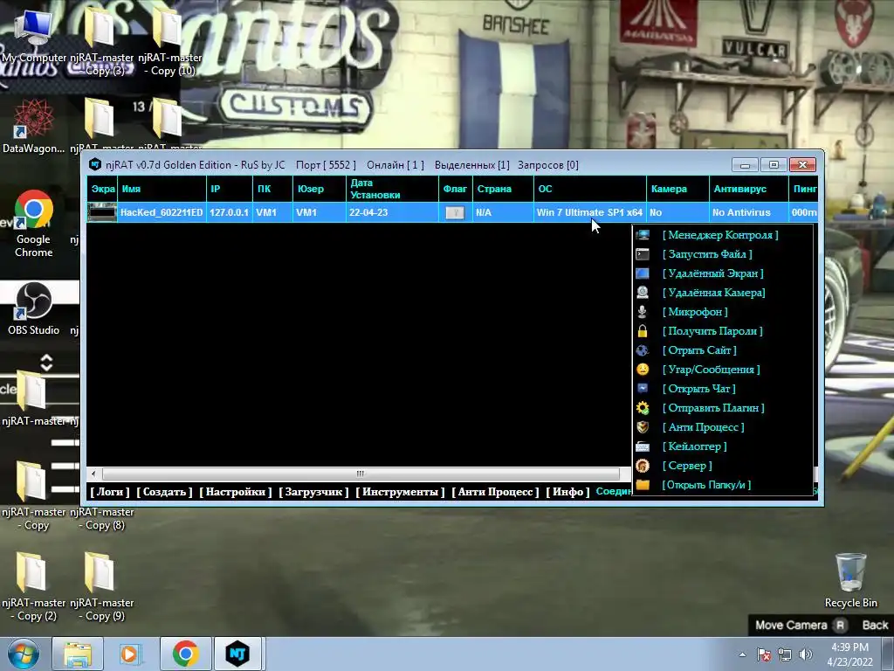Image resolution: width=894 pixels, height=671 pixels.
Task: Click the padlock icon for Получить Пароли
Action: 643,331
